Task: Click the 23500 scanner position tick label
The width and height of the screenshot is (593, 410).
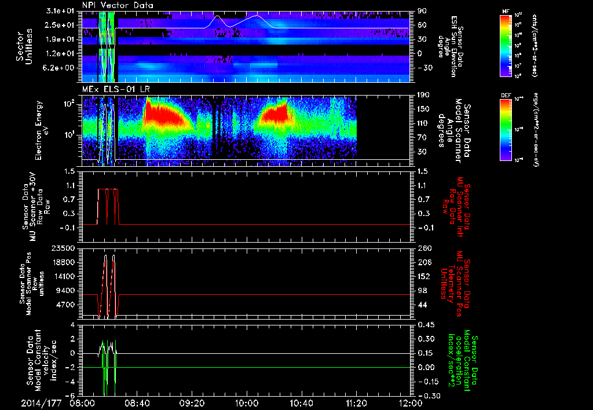Action: tap(63, 248)
